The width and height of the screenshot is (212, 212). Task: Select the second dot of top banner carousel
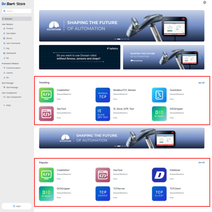tap(119, 39)
